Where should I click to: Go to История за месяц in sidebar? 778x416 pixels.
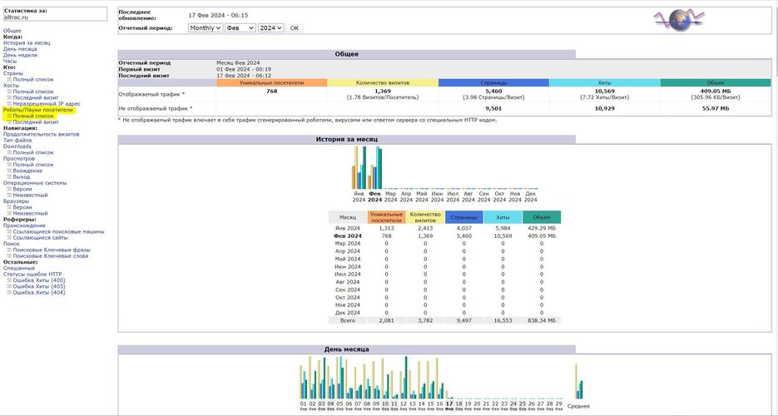(27, 42)
